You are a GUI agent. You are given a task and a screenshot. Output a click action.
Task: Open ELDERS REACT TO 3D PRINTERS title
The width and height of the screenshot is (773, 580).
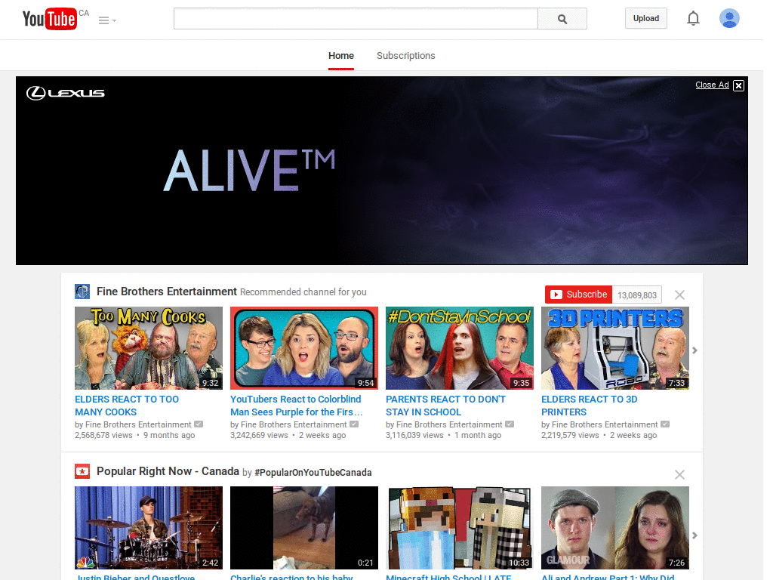pos(589,406)
